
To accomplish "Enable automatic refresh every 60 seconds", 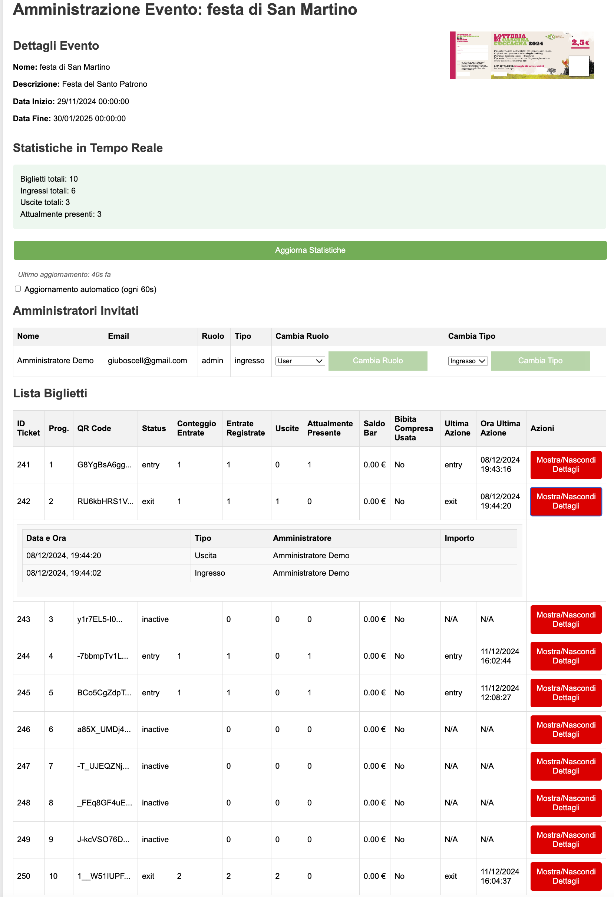I will click(17, 289).
